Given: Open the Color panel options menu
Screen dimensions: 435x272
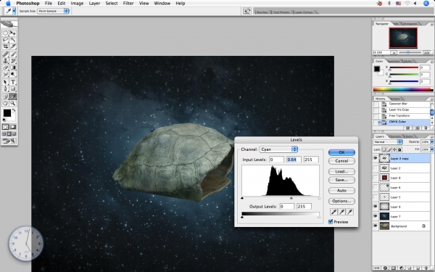Looking at the screenshot, I should pyautogui.click(x=431, y=62).
